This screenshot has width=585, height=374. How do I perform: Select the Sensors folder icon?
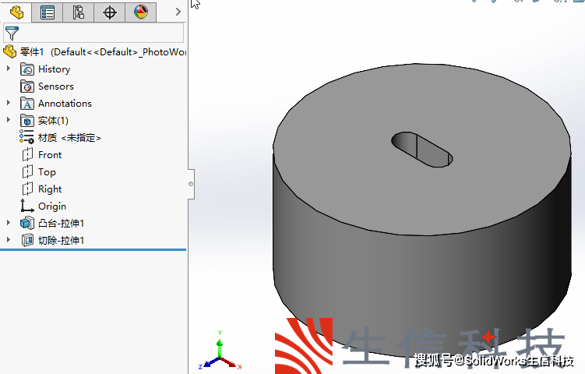28,86
